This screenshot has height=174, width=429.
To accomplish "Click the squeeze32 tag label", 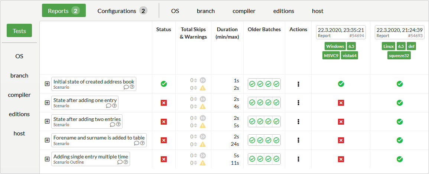I will (399, 55).
